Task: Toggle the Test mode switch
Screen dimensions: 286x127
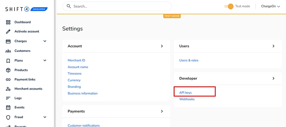Action: [x=229, y=6]
